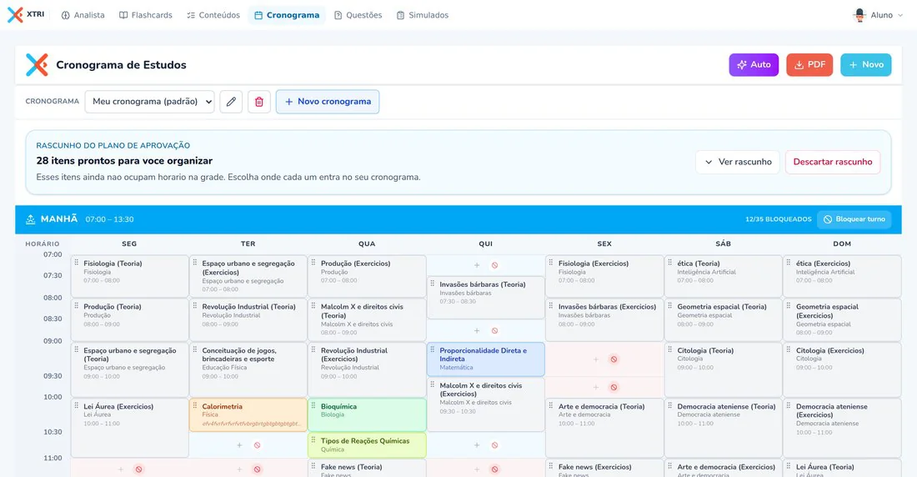Open the Calorimetria Física card
This screenshot has height=477, width=917.
tap(248, 415)
